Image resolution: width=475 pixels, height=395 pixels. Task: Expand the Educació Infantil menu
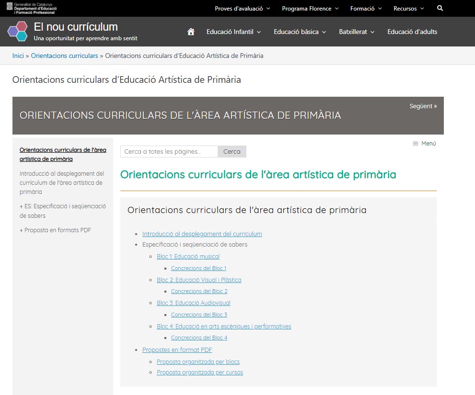tap(233, 32)
